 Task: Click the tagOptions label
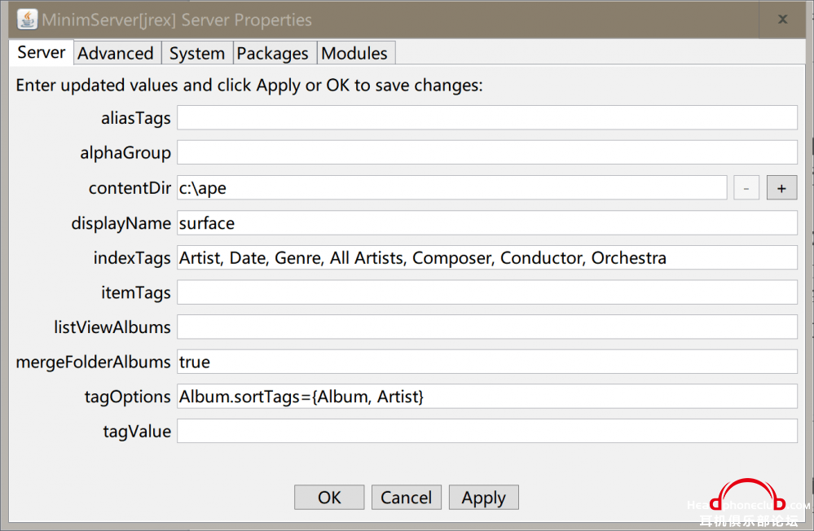pyautogui.click(x=128, y=397)
